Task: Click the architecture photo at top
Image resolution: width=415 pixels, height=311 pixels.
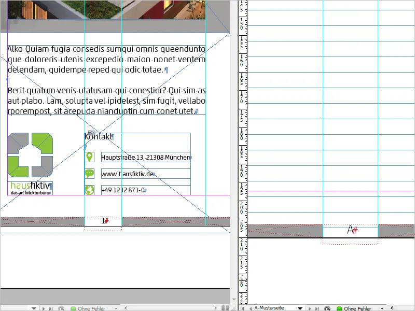Action: point(106,9)
